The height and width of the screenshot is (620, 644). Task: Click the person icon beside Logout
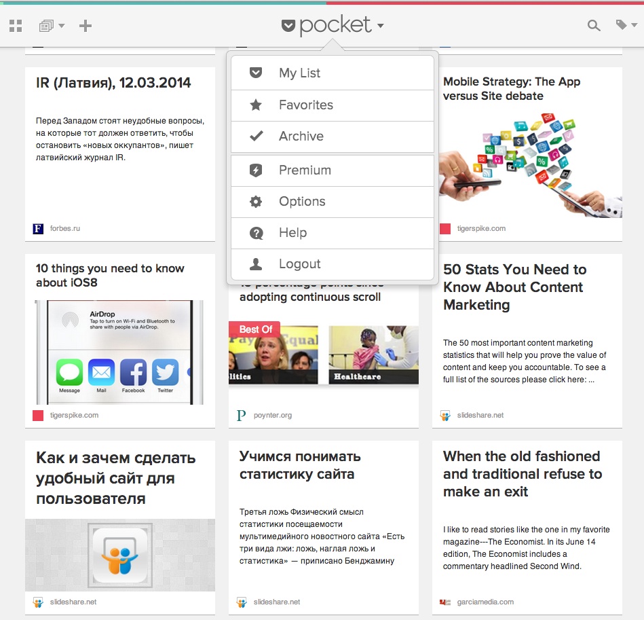point(256,263)
